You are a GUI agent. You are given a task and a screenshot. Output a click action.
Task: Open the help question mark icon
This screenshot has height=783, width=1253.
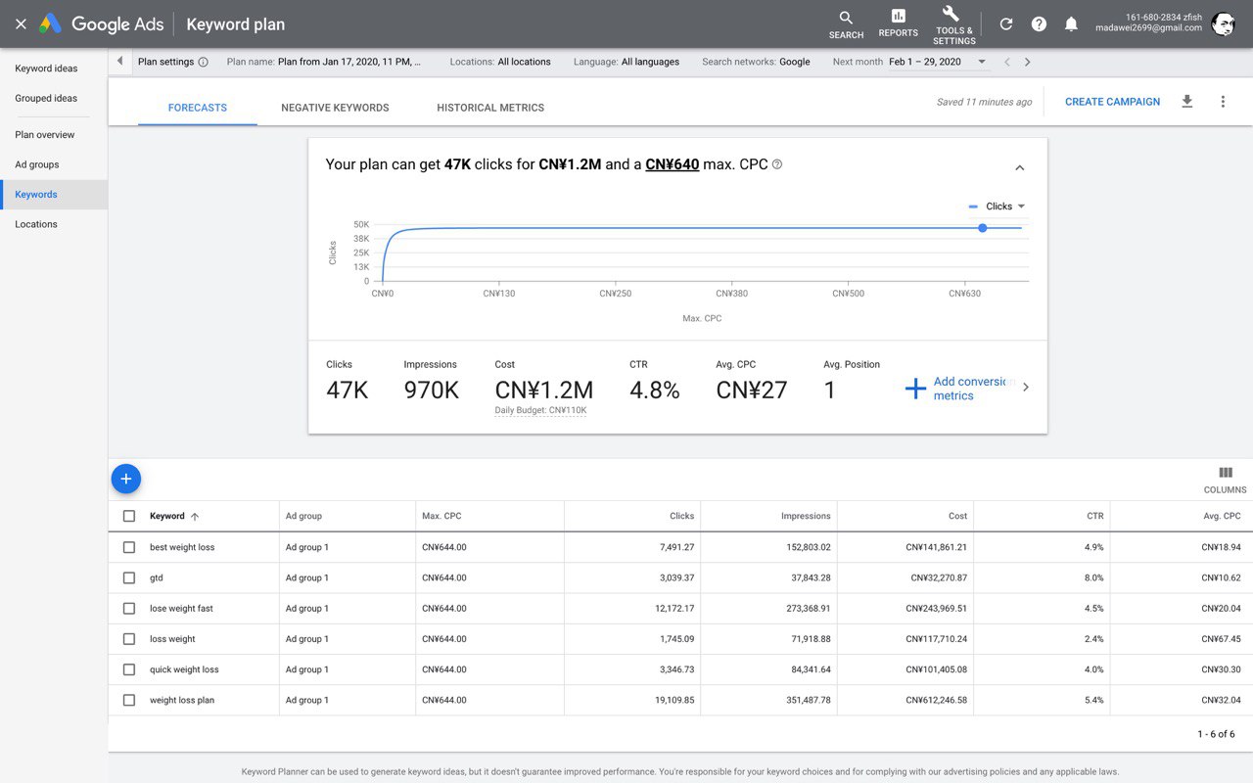(1039, 24)
